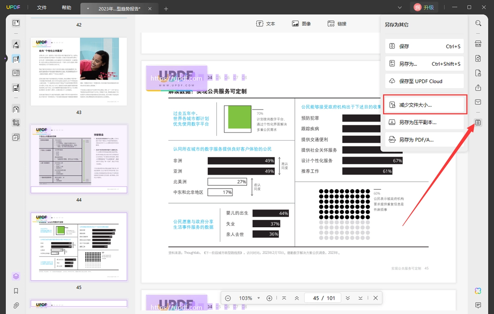This screenshot has height=314, width=494.
Task: Send file by email icon
Action: click(x=478, y=102)
